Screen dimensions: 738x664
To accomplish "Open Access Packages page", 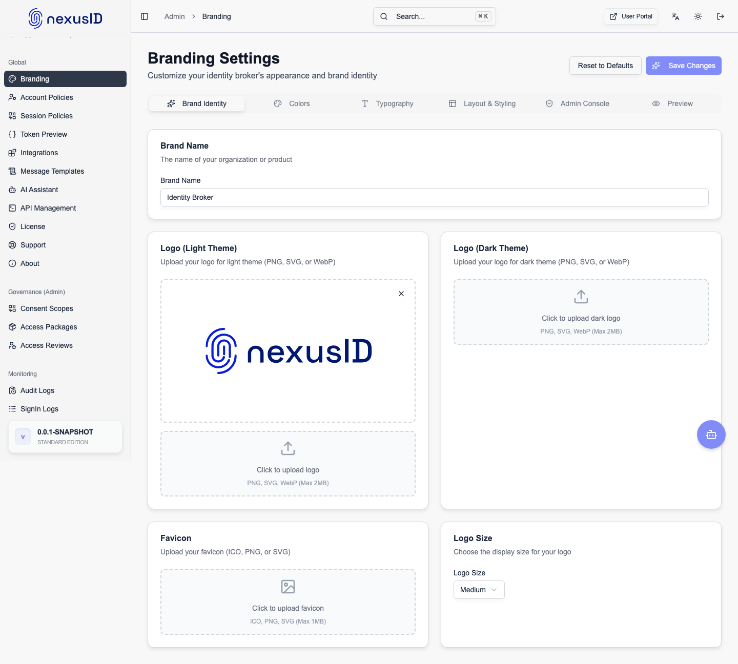I will pos(65,327).
